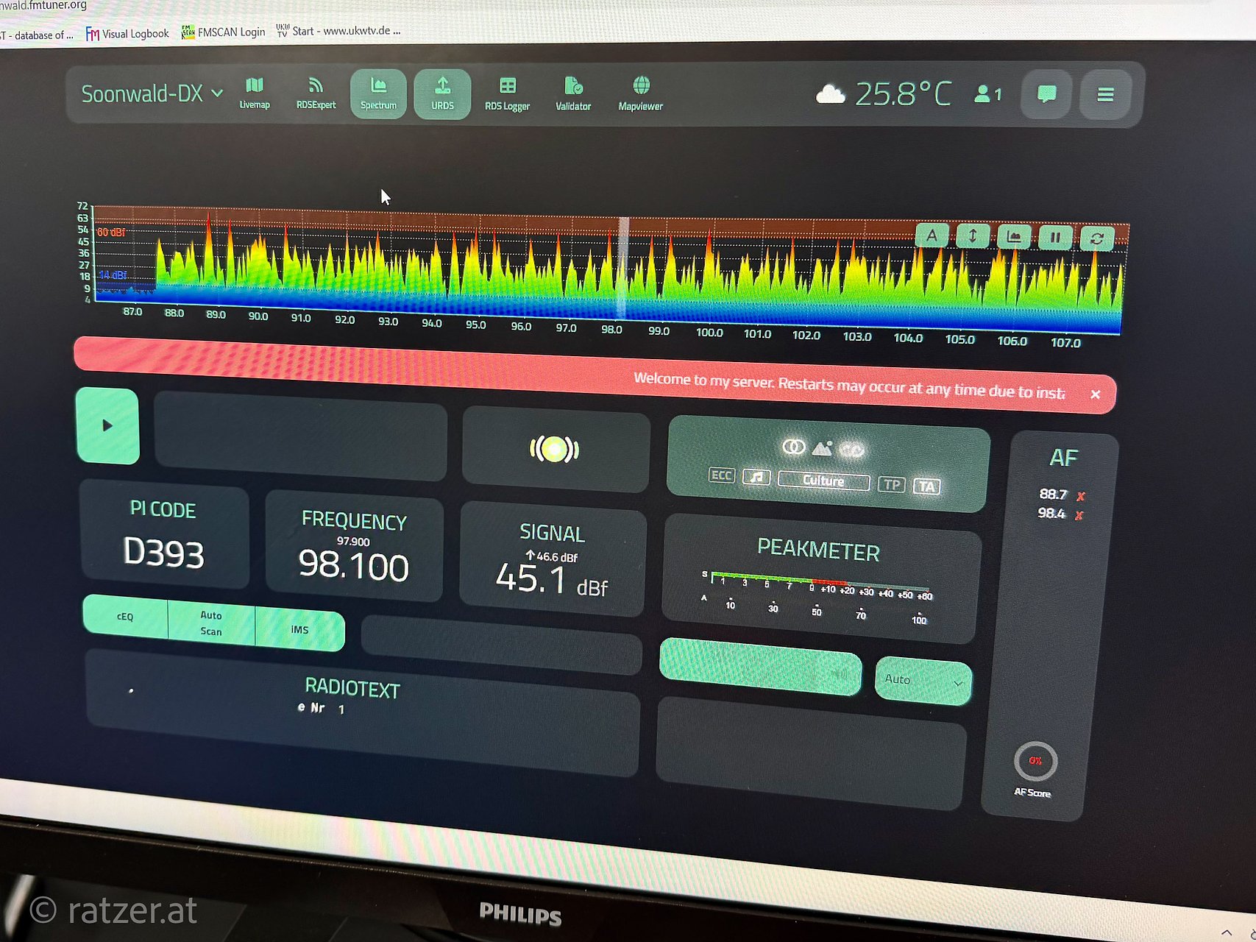
Task: Tune to AF frequency 98.4
Action: (x=1051, y=513)
